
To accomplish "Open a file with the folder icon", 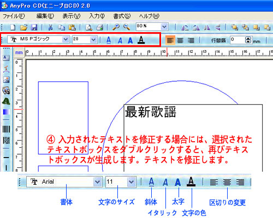I will (x=23, y=27).
